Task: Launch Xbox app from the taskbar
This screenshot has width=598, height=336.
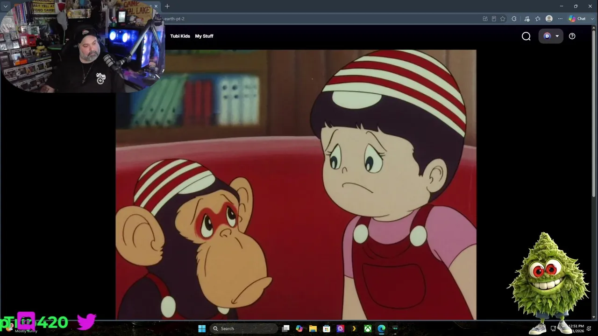Action: click(x=368, y=329)
